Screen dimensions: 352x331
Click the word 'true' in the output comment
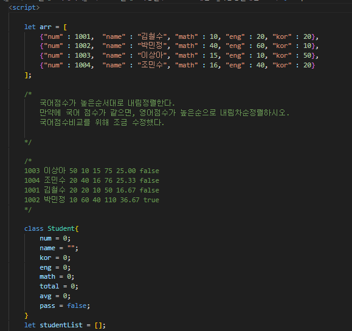point(151,200)
